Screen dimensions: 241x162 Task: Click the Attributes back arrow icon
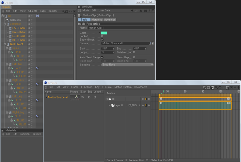point(132,10)
